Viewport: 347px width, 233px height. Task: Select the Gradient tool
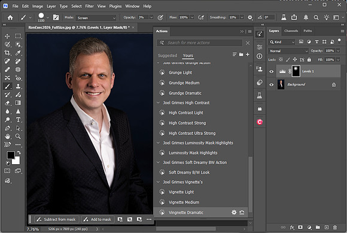click(x=18, y=103)
